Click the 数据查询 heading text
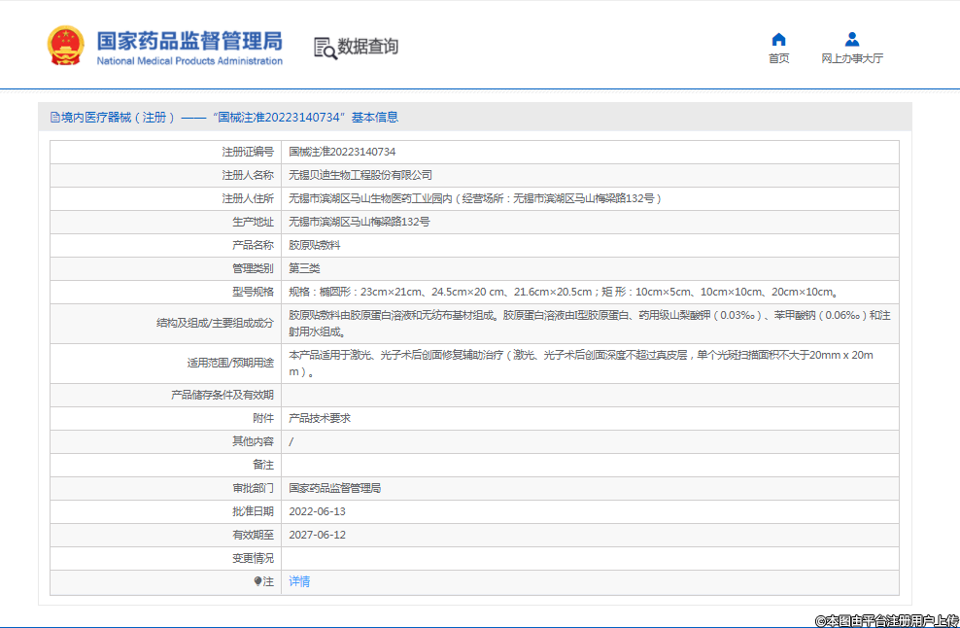 tap(367, 47)
